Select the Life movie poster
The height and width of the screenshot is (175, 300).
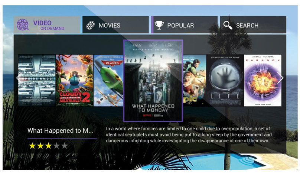pyautogui.click(x=225, y=80)
